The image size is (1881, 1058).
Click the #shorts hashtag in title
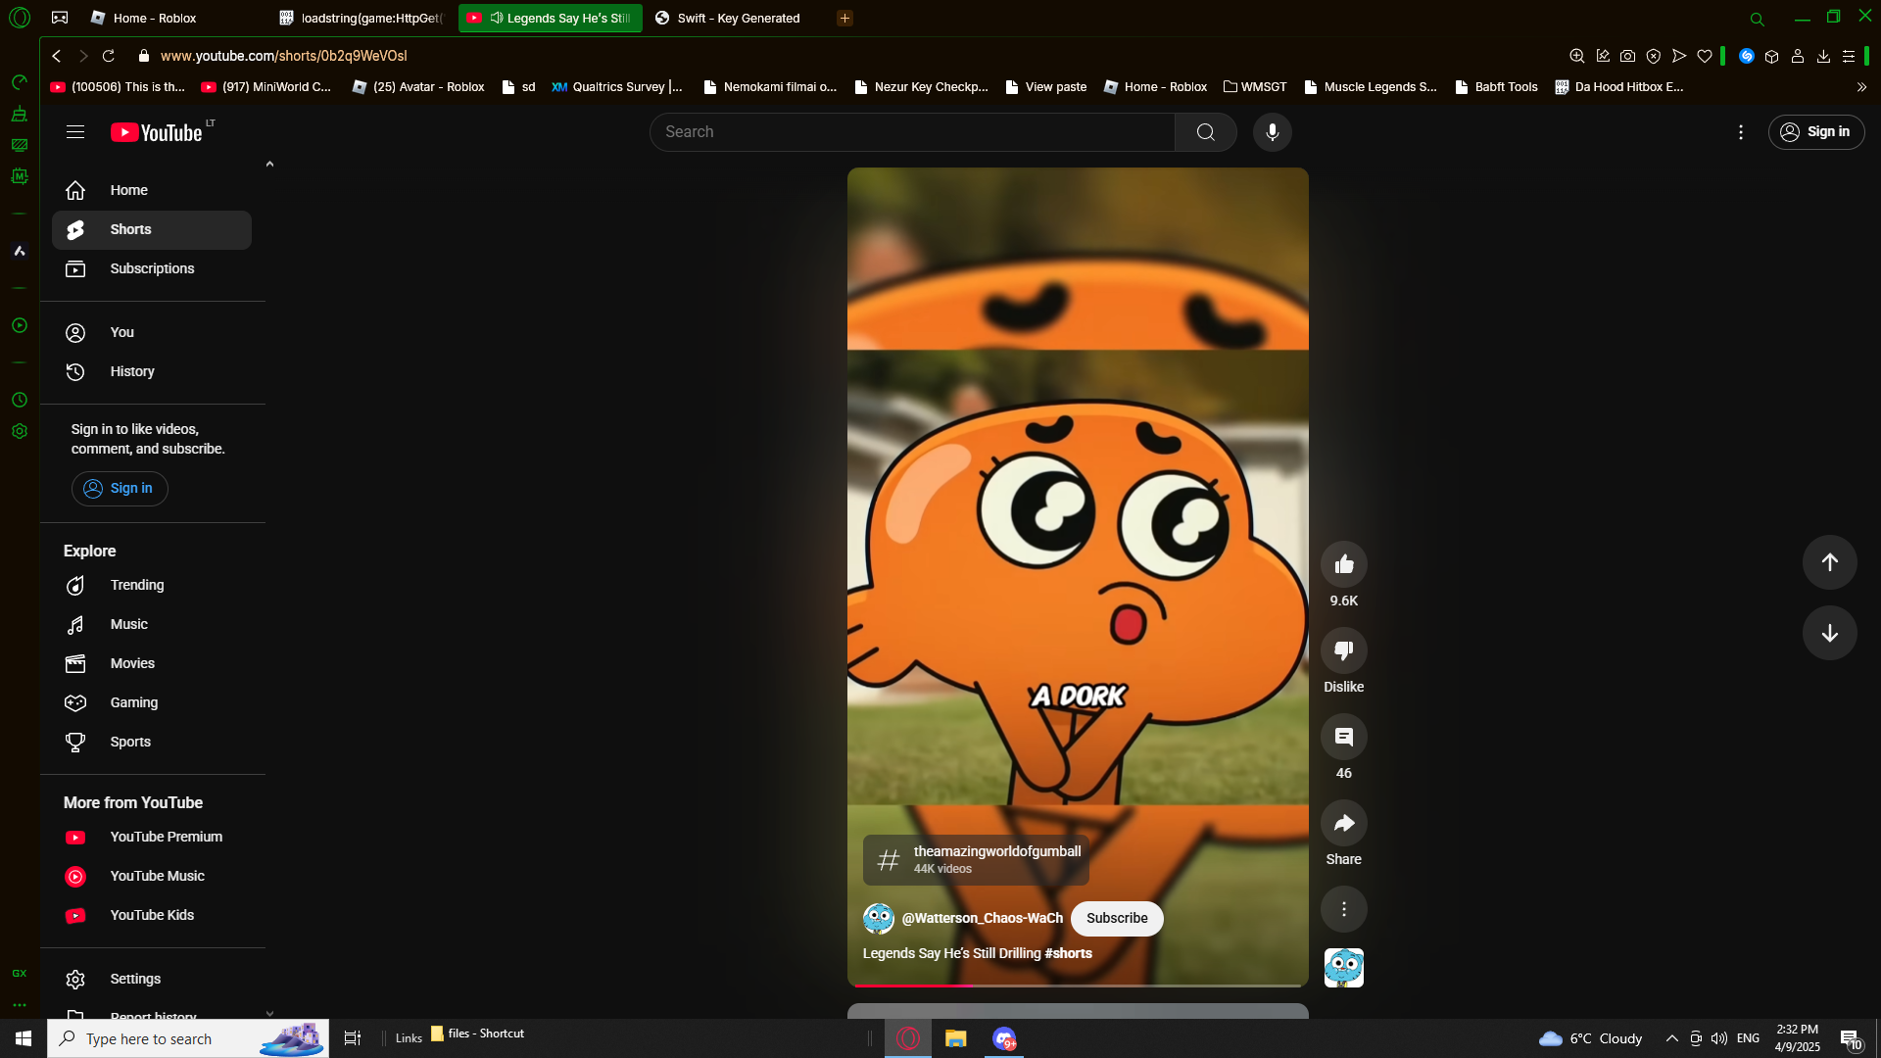pyautogui.click(x=1068, y=953)
